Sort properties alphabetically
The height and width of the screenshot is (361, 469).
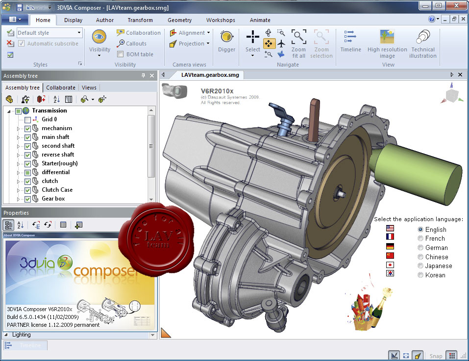(21, 225)
